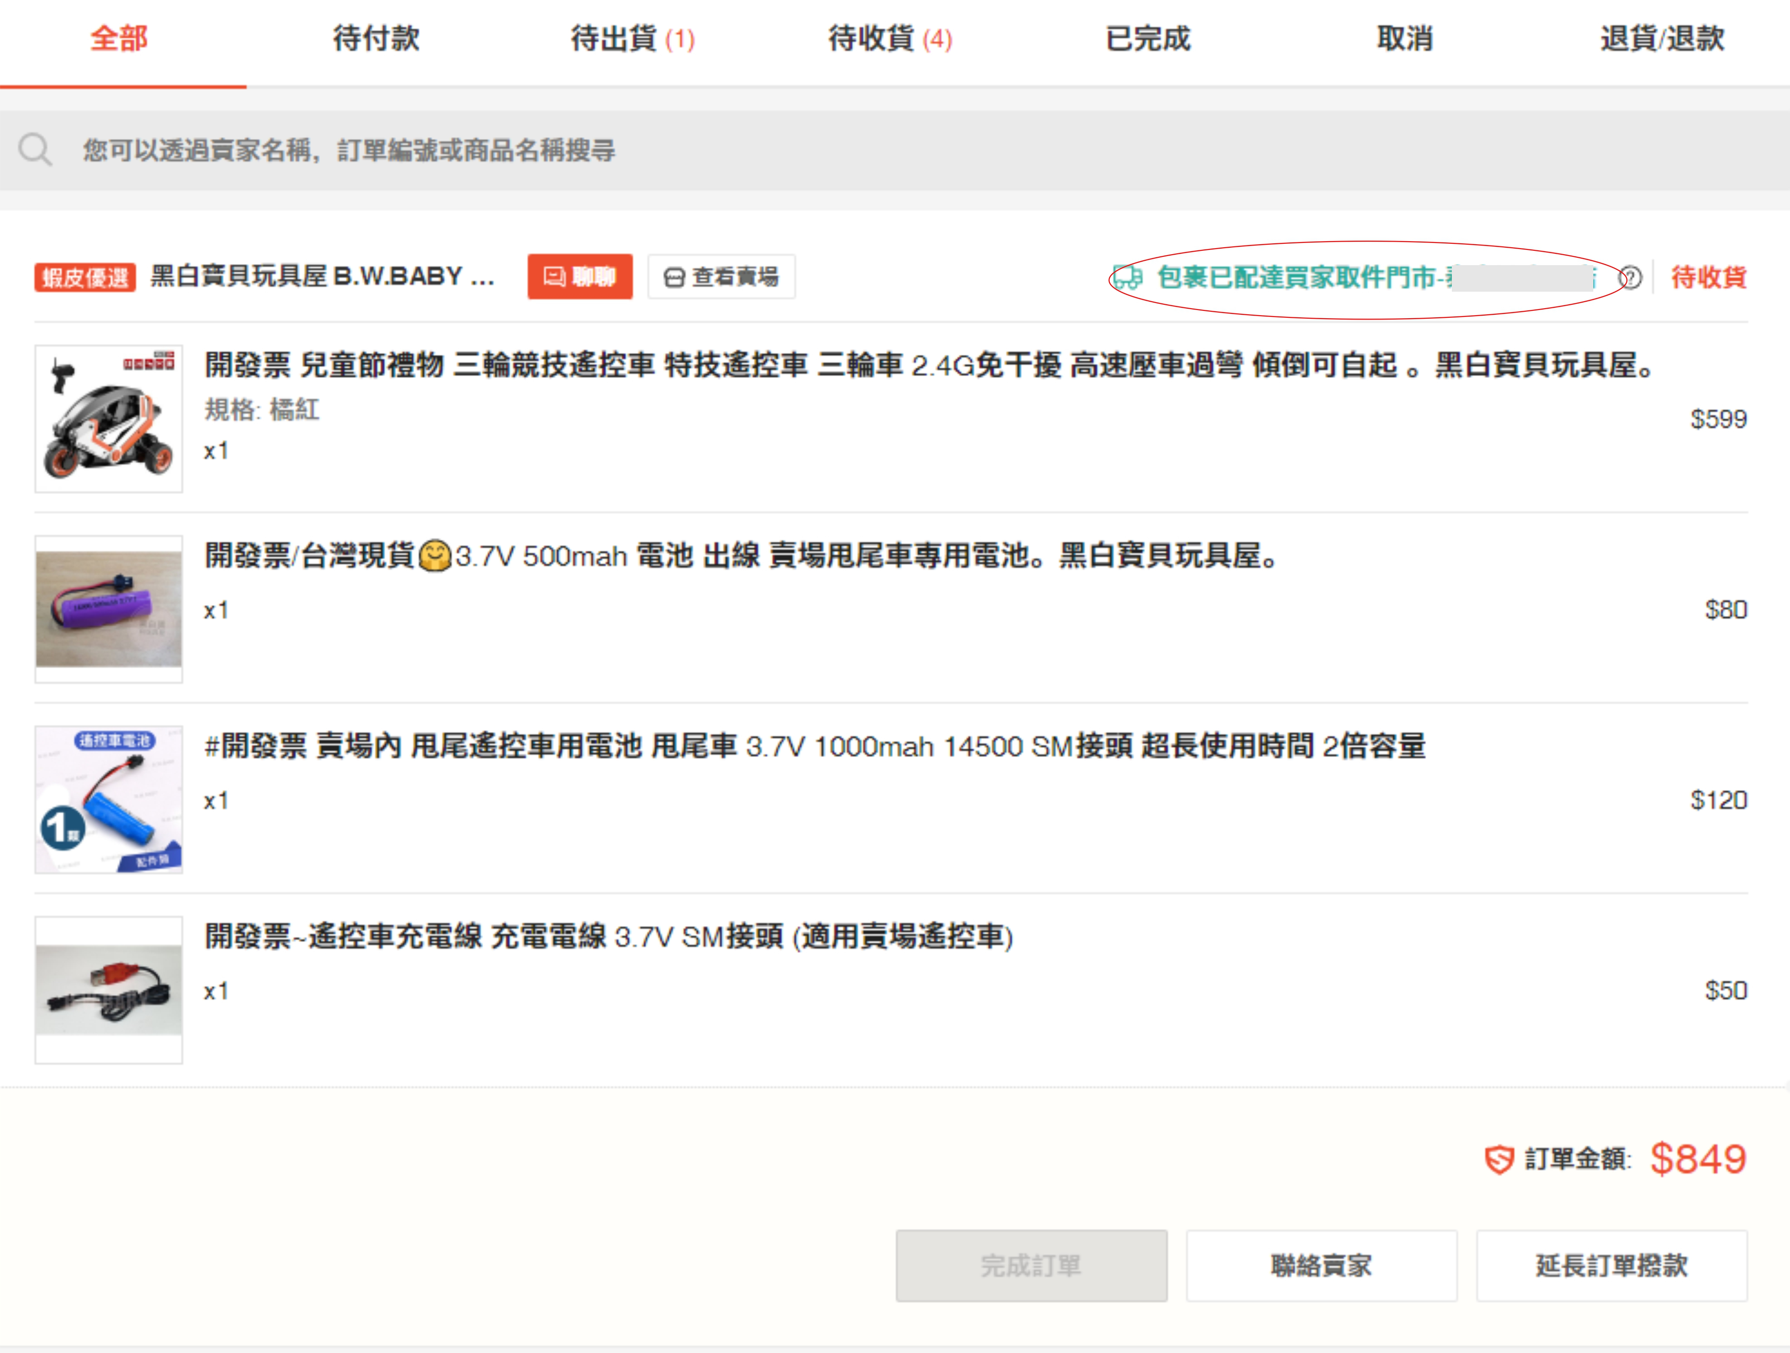Switch to the 全部 orders tab
The height and width of the screenshot is (1353, 1790).
click(119, 39)
